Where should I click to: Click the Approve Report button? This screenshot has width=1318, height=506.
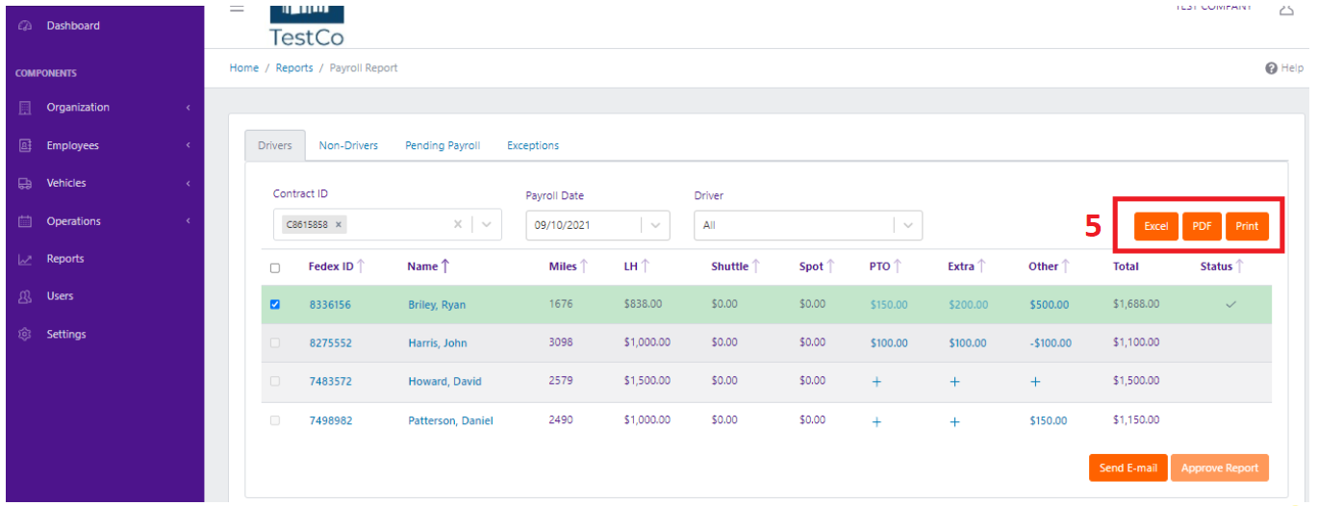tap(1220, 468)
